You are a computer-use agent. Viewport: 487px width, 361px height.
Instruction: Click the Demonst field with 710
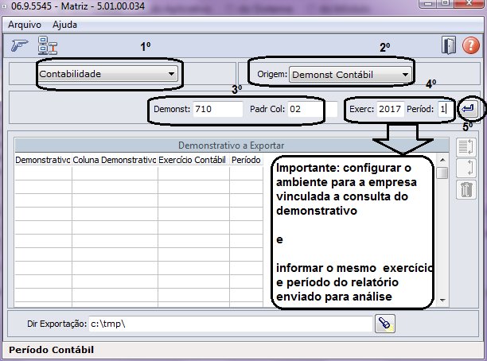pyautogui.click(x=218, y=109)
